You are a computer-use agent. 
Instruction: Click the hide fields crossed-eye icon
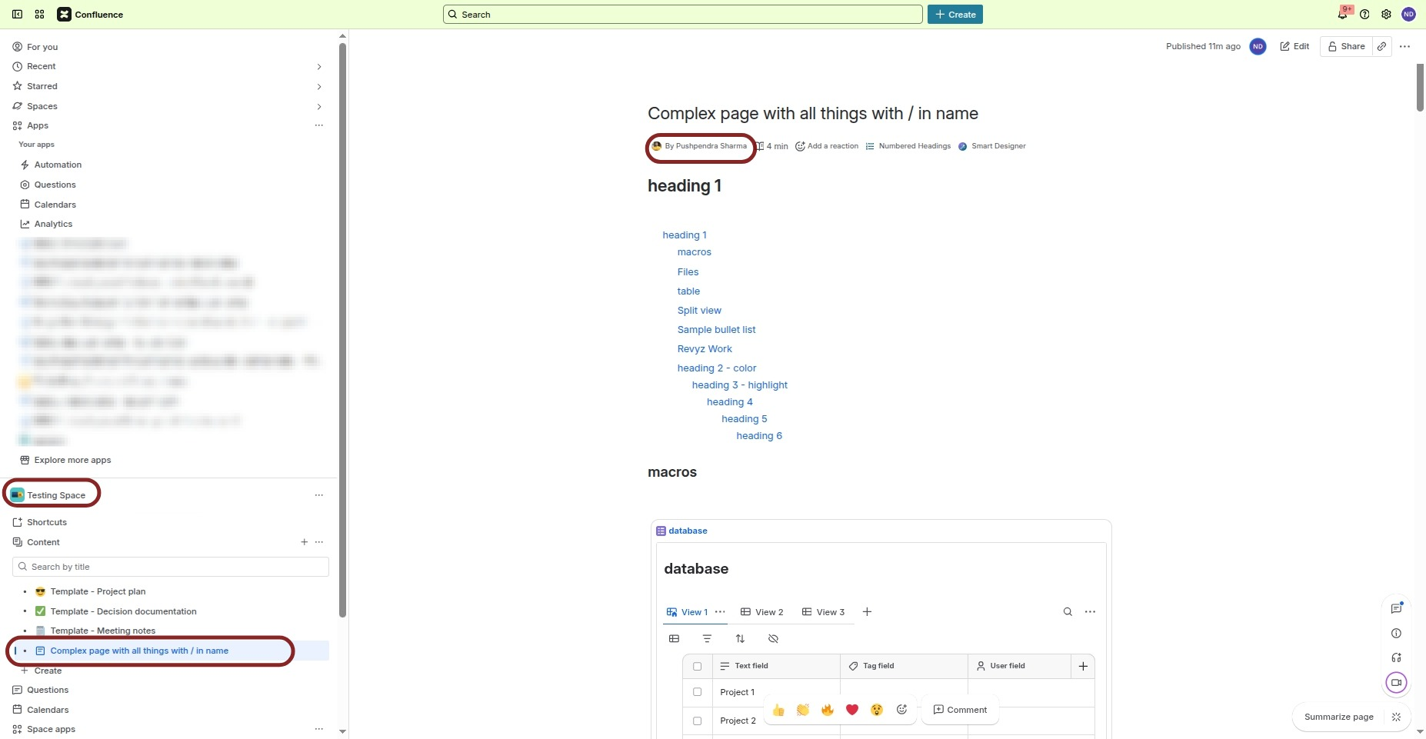tap(773, 639)
